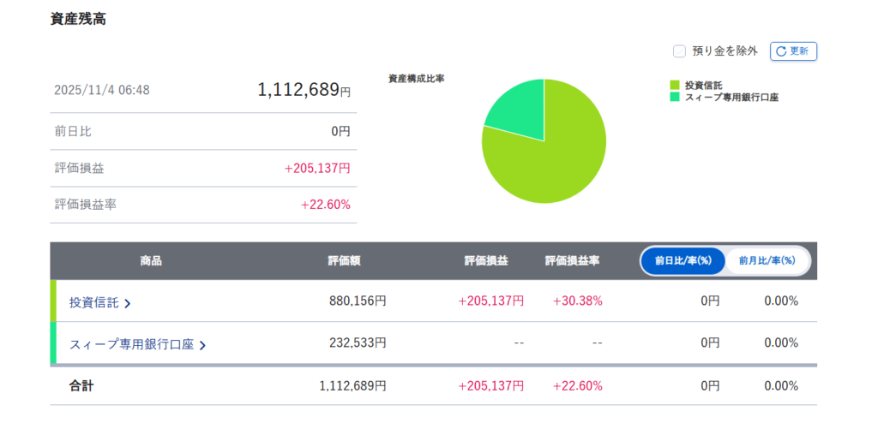Click the 評価損益 column header

(486, 260)
